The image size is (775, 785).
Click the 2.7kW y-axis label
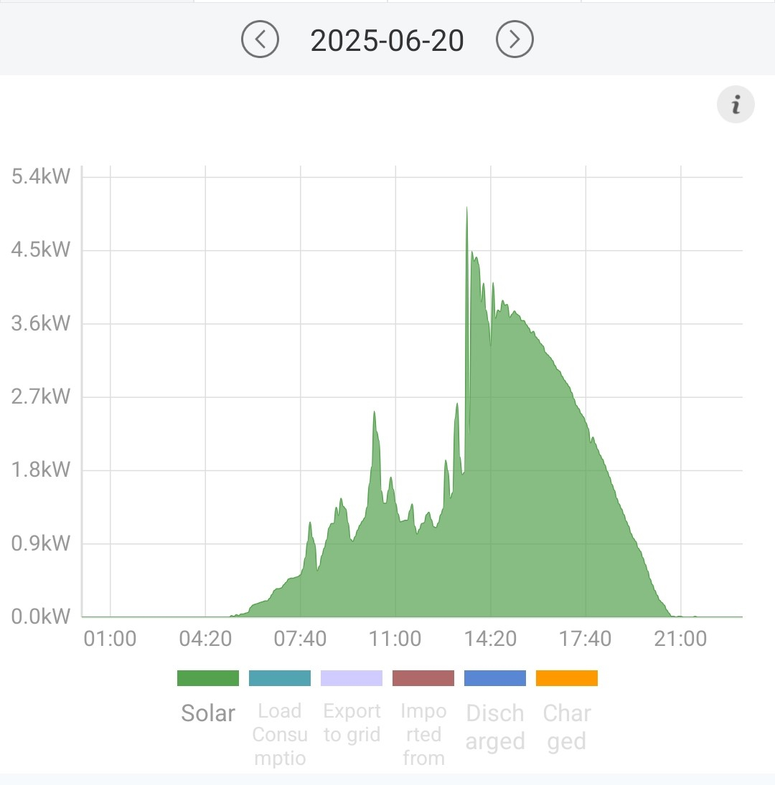[x=41, y=396]
